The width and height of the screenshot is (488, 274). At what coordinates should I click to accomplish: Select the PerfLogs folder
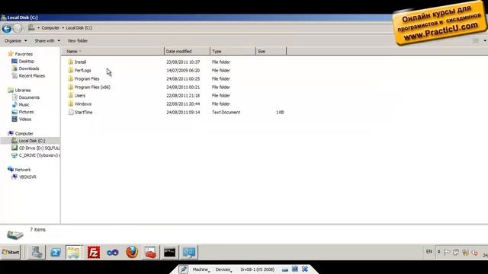[79, 71]
